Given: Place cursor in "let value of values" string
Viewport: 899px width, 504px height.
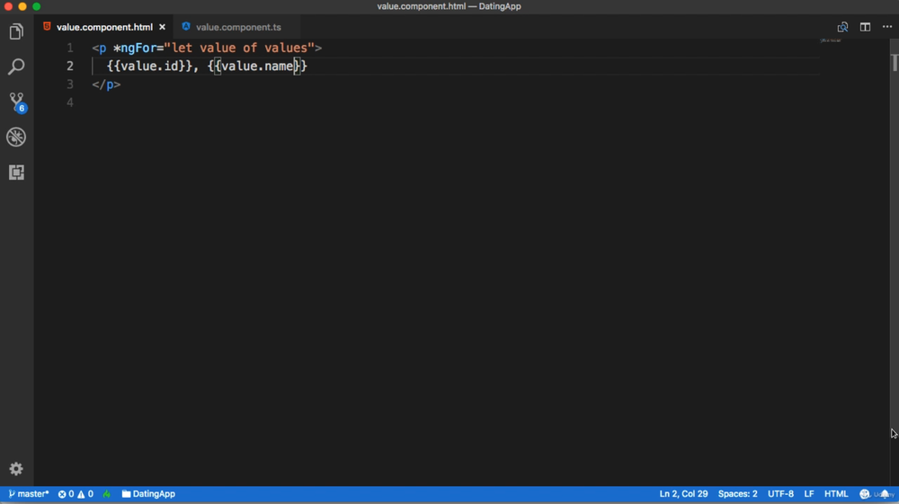Looking at the screenshot, I should [x=239, y=49].
